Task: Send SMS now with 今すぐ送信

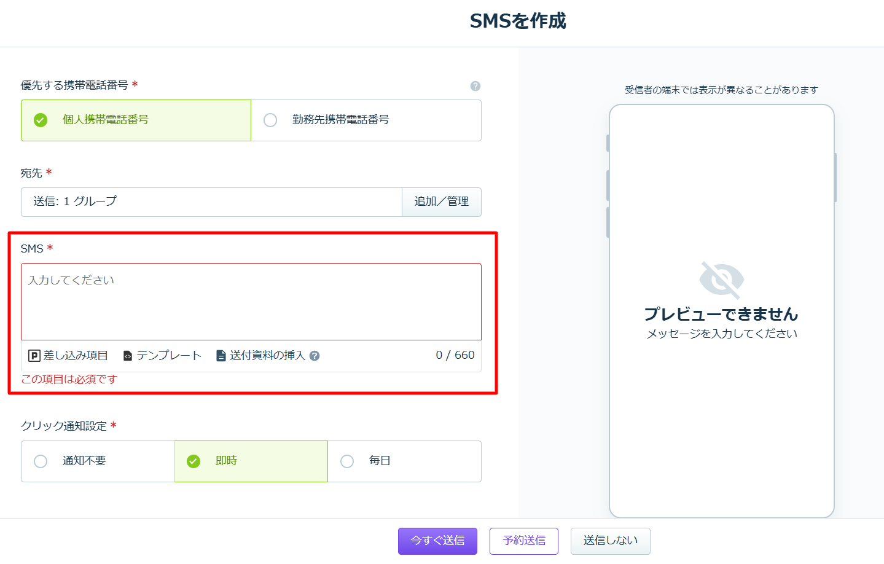Action: [x=437, y=541]
